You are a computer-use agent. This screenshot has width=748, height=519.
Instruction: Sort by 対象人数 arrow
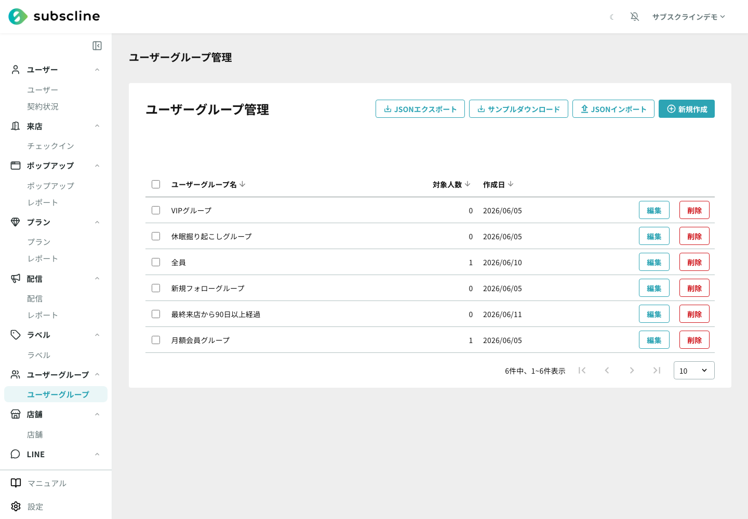(x=468, y=184)
